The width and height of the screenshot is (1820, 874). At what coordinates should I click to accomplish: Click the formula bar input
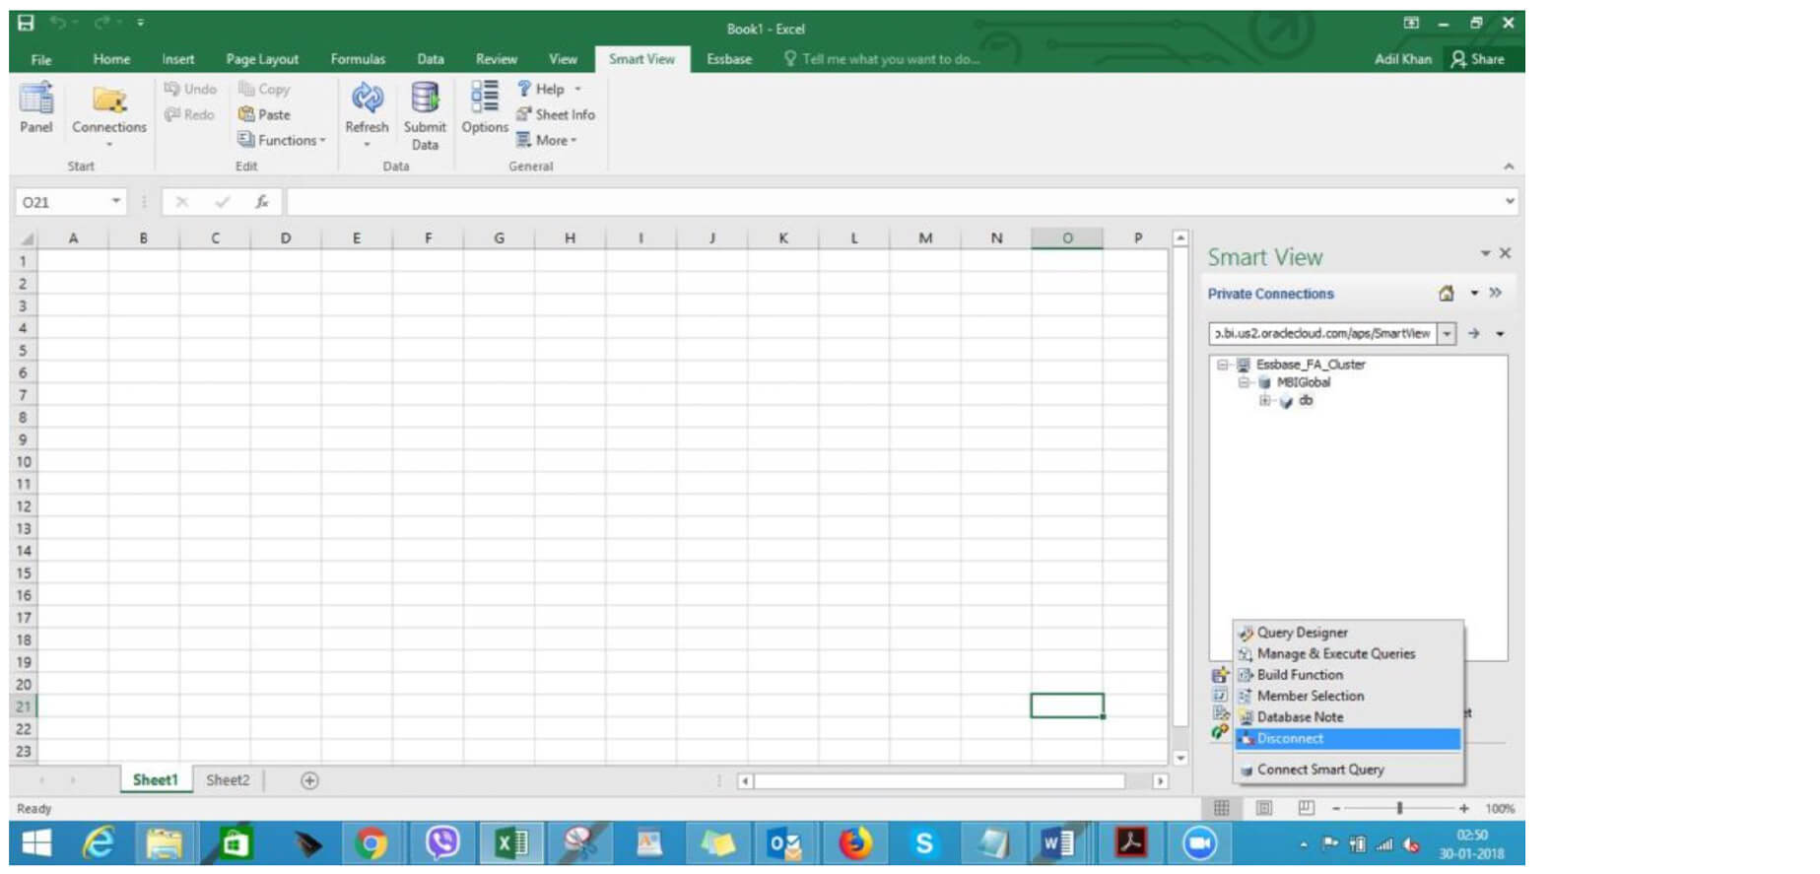(892, 202)
